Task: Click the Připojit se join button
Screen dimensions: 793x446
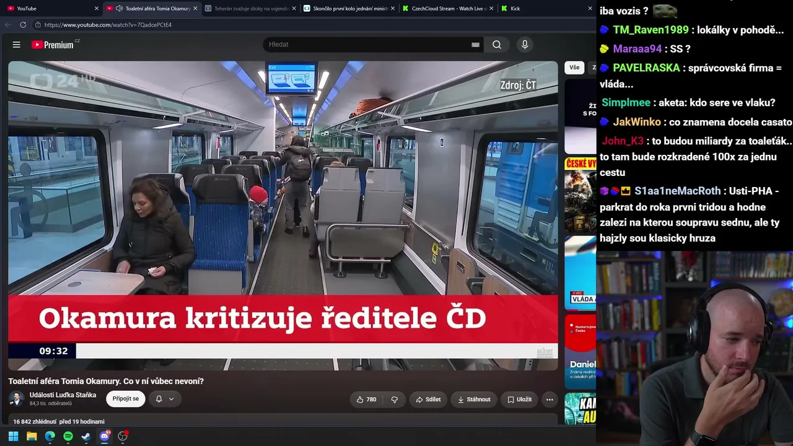Action: 126,400
